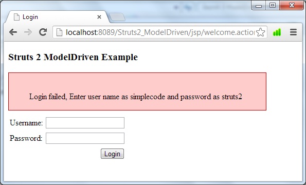
Task: Click the 'Password:' label
Action: (26, 138)
